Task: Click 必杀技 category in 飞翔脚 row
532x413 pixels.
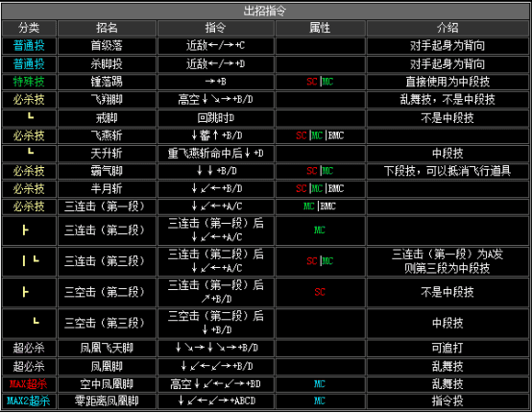Action: tap(29, 100)
